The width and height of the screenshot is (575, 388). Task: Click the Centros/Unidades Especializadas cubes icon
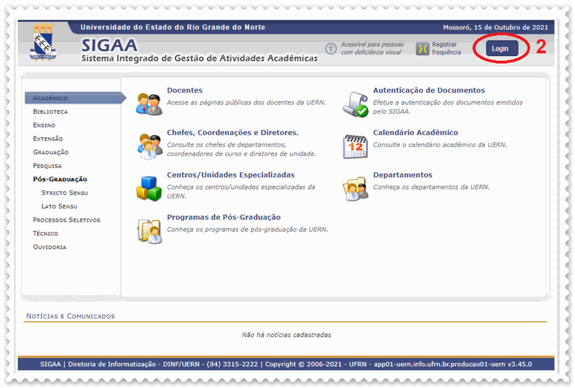149,188
